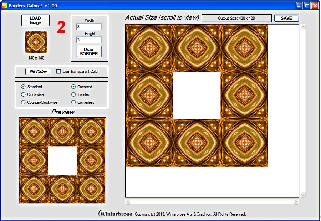Image resolution: width=321 pixels, height=221 pixels.
Task: Click the Borders-Galore app icon in title bar
Action: point(5,6)
